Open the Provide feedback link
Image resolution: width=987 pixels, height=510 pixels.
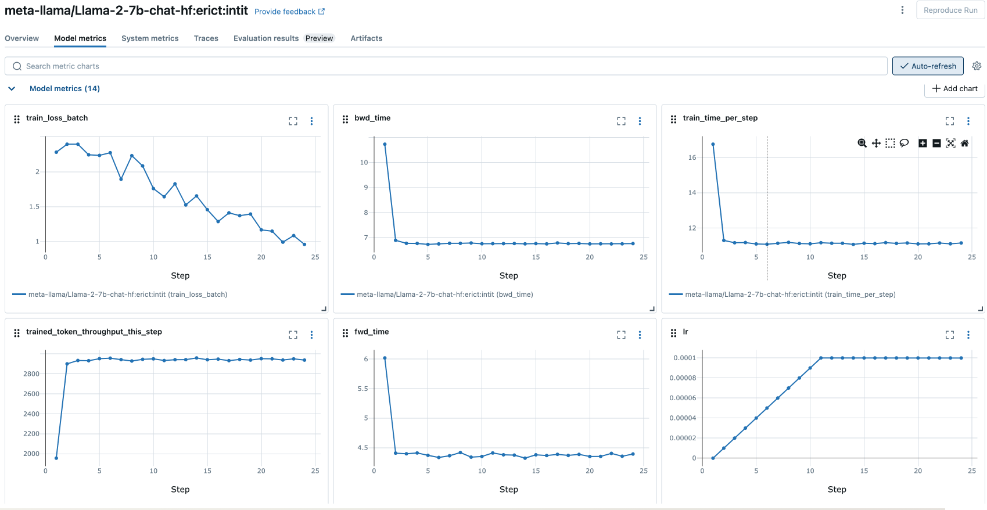tap(289, 12)
